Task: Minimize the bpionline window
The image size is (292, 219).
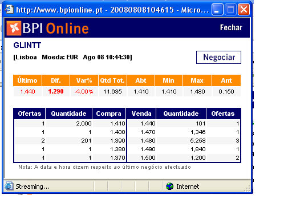Action: click(217, 9)
